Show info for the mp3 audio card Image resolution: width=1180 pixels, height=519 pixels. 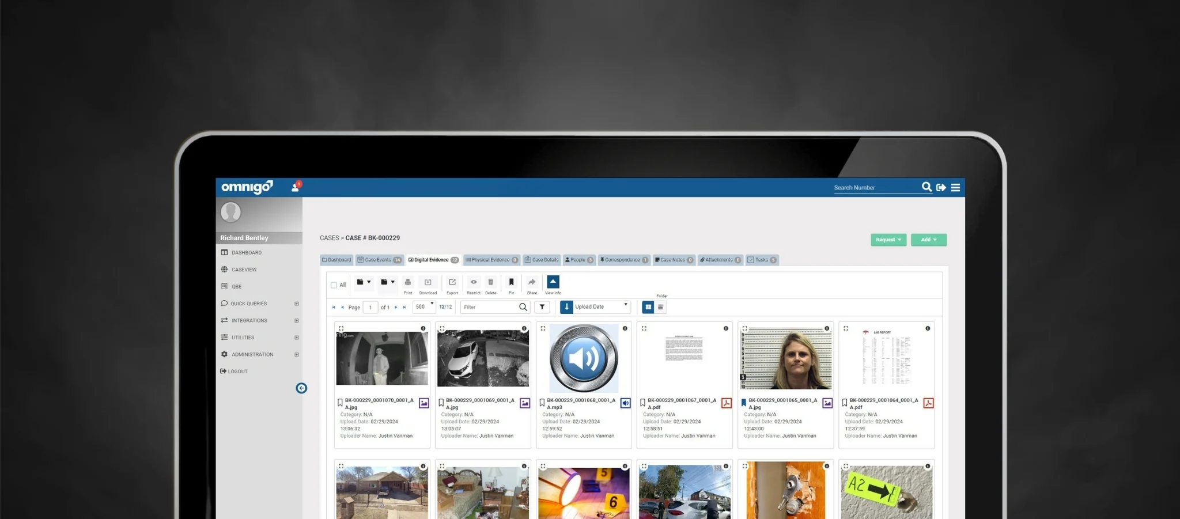(625, 328)
